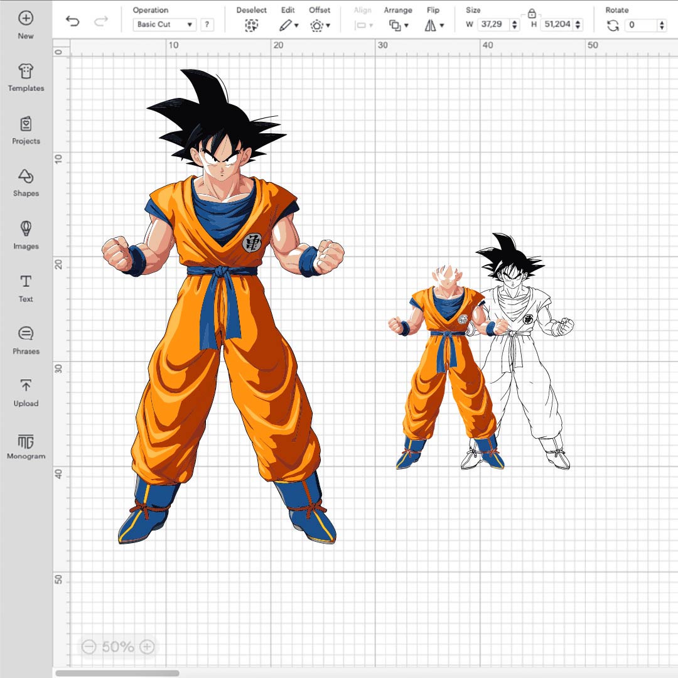Toggle the size aspect ratio lock
The image size is (678, 678).
tap(532, 13)
